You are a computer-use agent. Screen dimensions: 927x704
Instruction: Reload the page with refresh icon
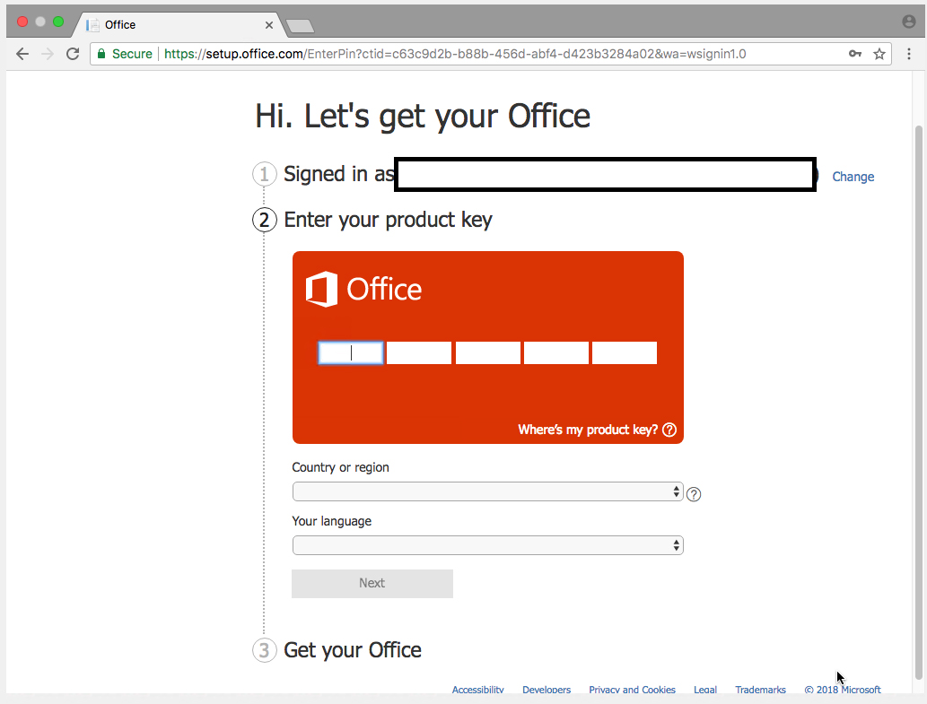coord(73,54)
